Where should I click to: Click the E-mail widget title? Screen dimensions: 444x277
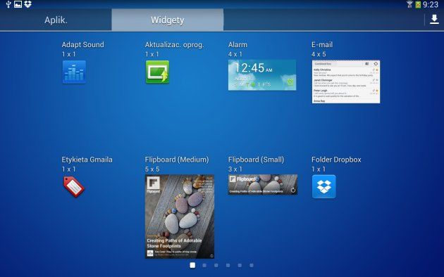322,44
